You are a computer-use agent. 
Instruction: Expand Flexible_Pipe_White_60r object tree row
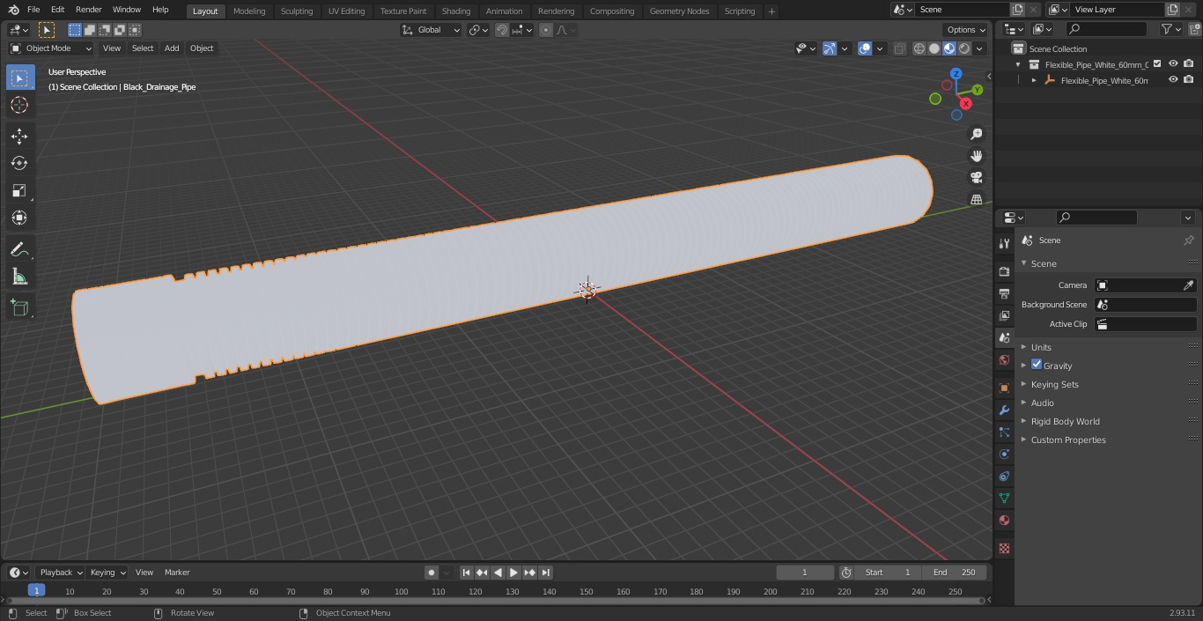[x=1034, y=80]
